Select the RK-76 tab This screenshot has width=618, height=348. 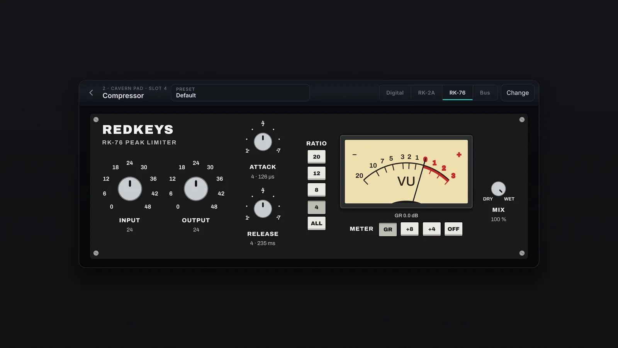(457, 93)
